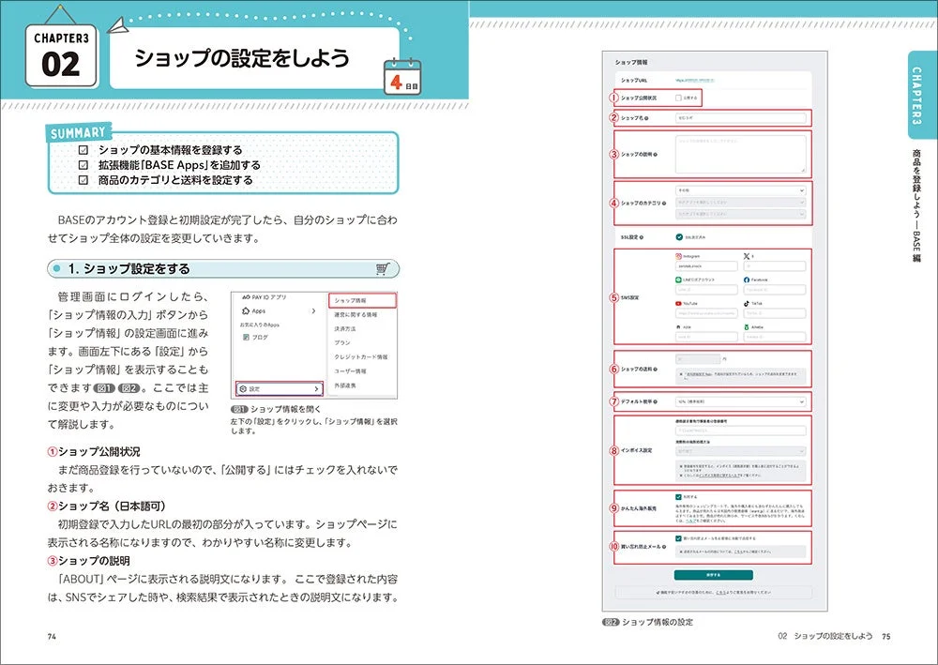Click the Instagram icon in SNS settings

coord(678,256)
